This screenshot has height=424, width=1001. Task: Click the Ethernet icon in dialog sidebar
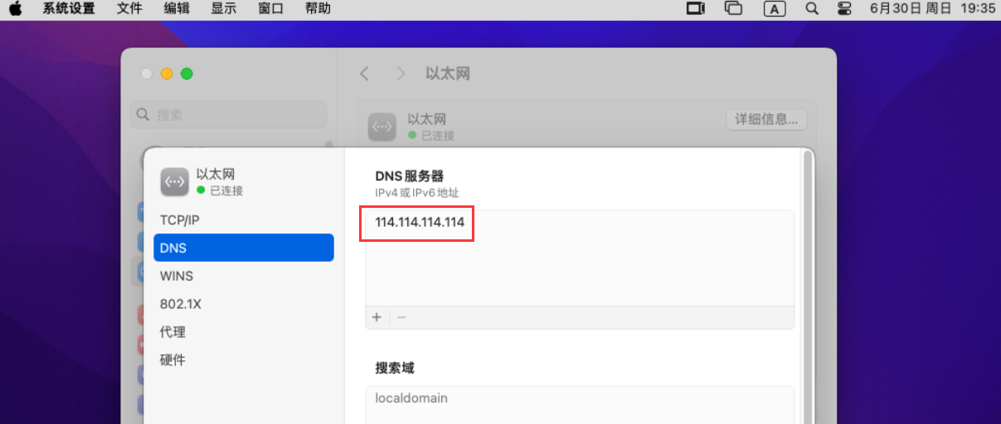point(174,181)
